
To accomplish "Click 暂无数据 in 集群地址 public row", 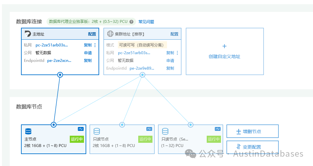I will [126, 61].
